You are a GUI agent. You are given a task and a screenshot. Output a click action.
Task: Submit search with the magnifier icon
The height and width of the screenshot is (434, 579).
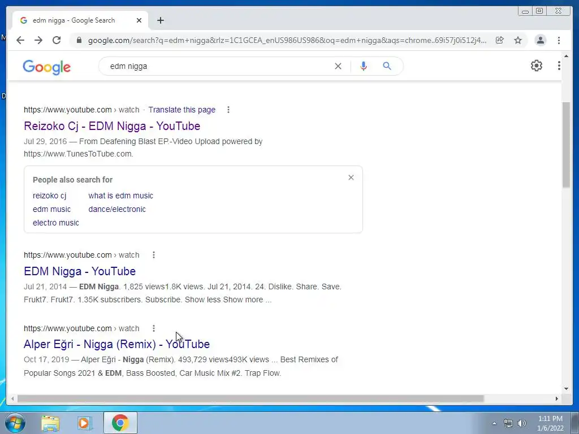[387, 66]
